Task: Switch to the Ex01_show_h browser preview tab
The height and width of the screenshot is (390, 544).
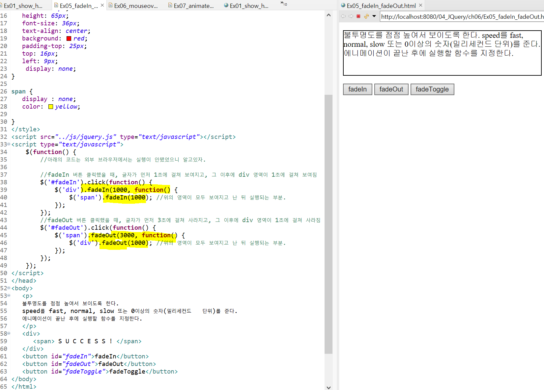Action: [246, 6]
